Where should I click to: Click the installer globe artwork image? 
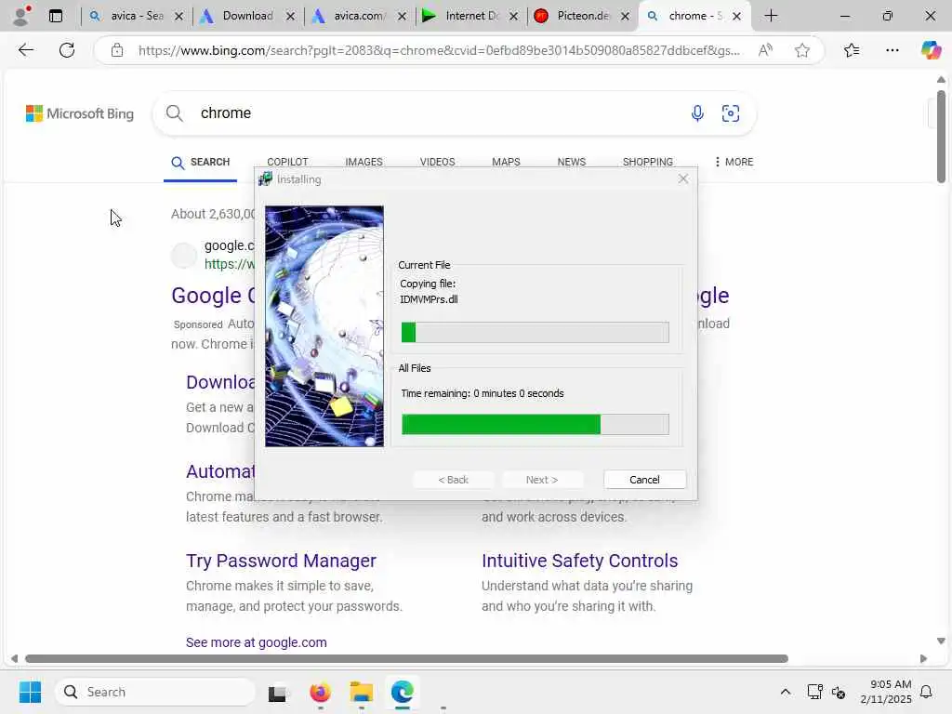[324, 326]
